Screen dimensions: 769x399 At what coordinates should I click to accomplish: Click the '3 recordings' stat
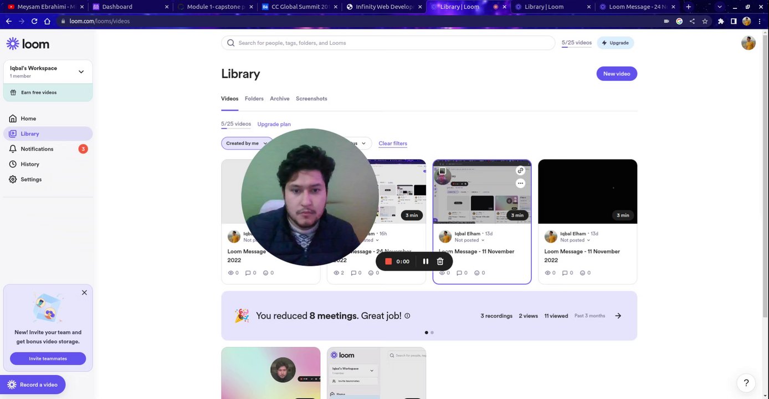pos(496,316)
